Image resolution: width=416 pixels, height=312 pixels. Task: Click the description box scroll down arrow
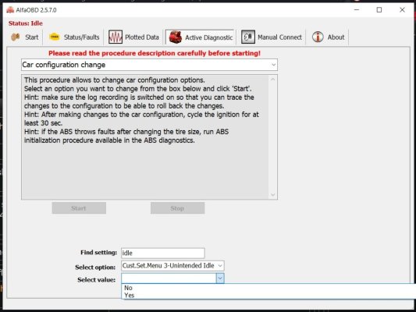[x=272, y=195]
